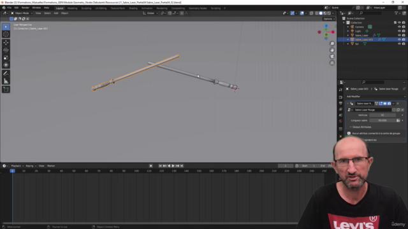Select solid viewport shading mode
The width and height of the screenshot is (408, 229).
321,13
